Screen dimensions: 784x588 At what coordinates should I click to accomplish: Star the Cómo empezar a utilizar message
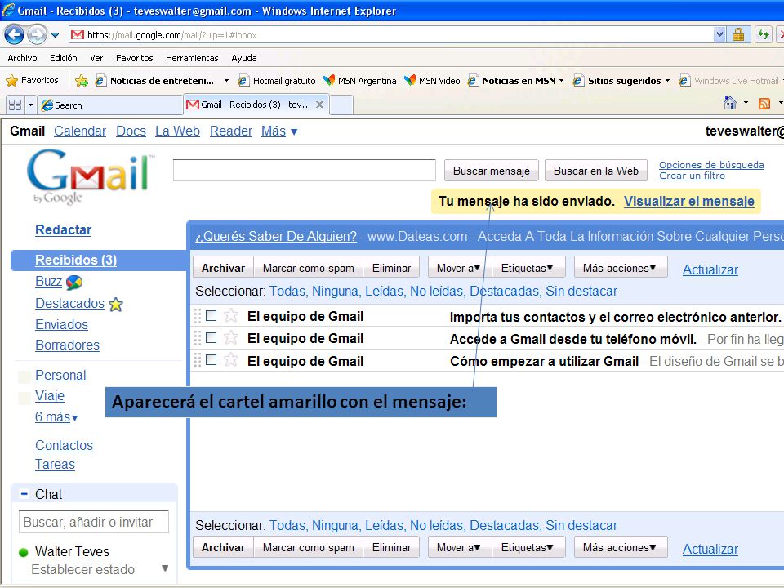coord(230,359)
